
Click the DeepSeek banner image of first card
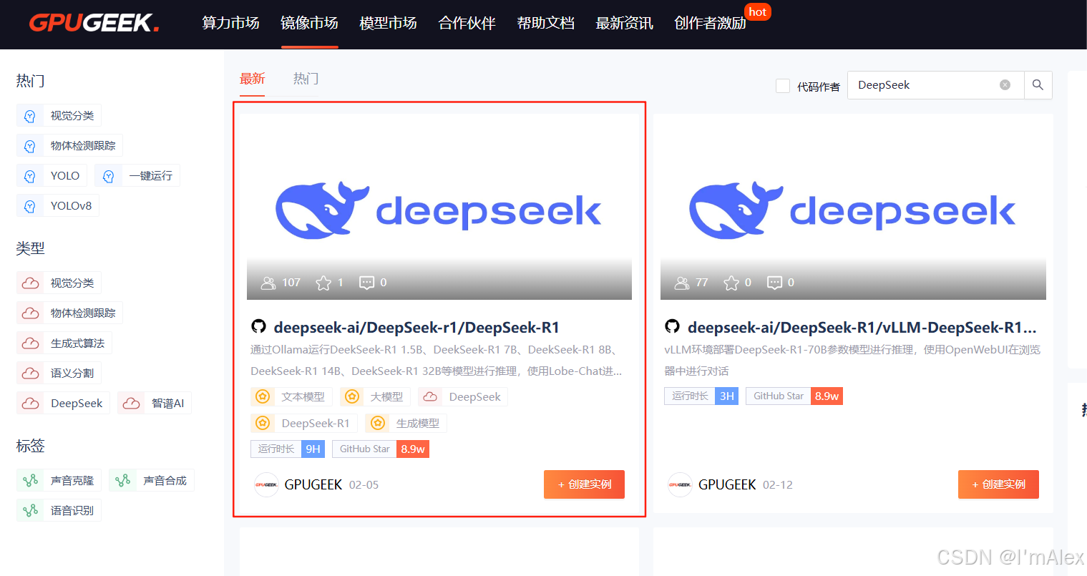coord(439,210)
